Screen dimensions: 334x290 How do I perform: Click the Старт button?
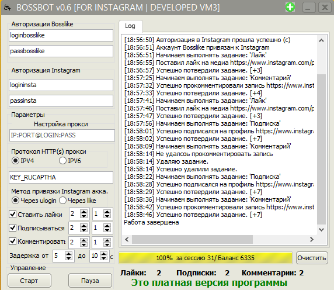tap(29, 281)
